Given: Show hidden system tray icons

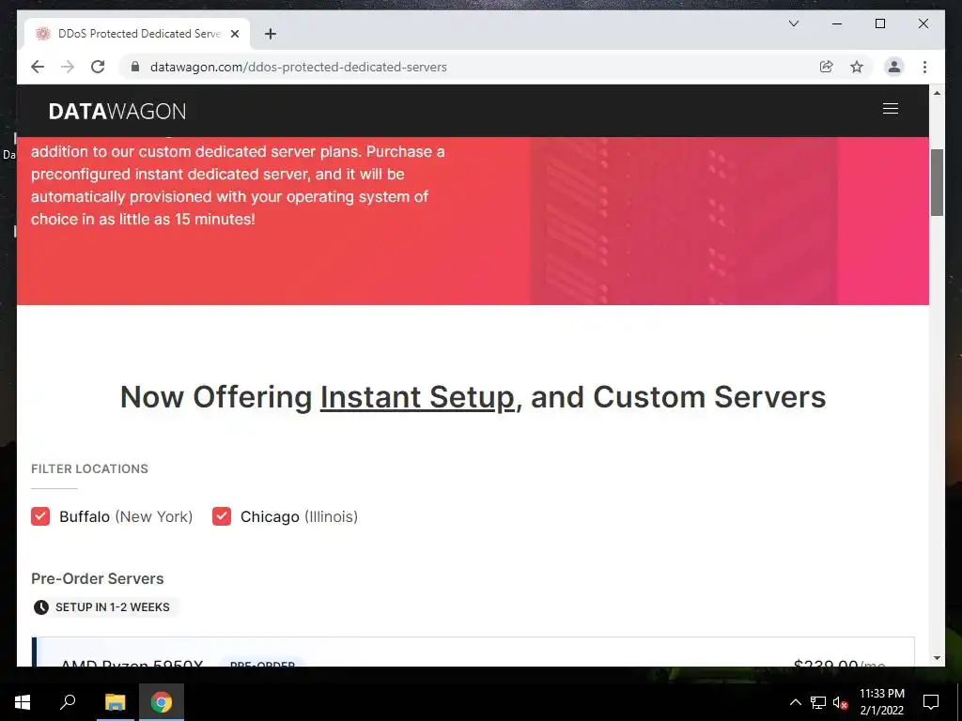Looking at the screenshot, I should click(795, 702).
